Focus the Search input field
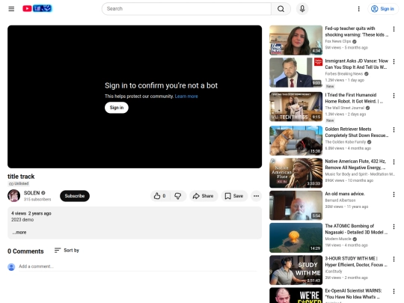The height and width of the screenshot is (303, 404). (186, 9)
